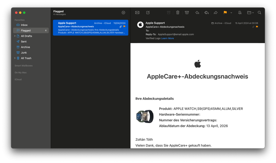Open the Junk mailbox
The height and width of the screenshot is (163, 276).
[31, 53]
